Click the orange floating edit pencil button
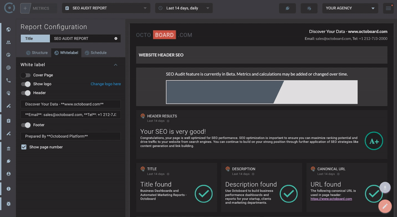Viewport: 397px width, 217px height. 385,206
